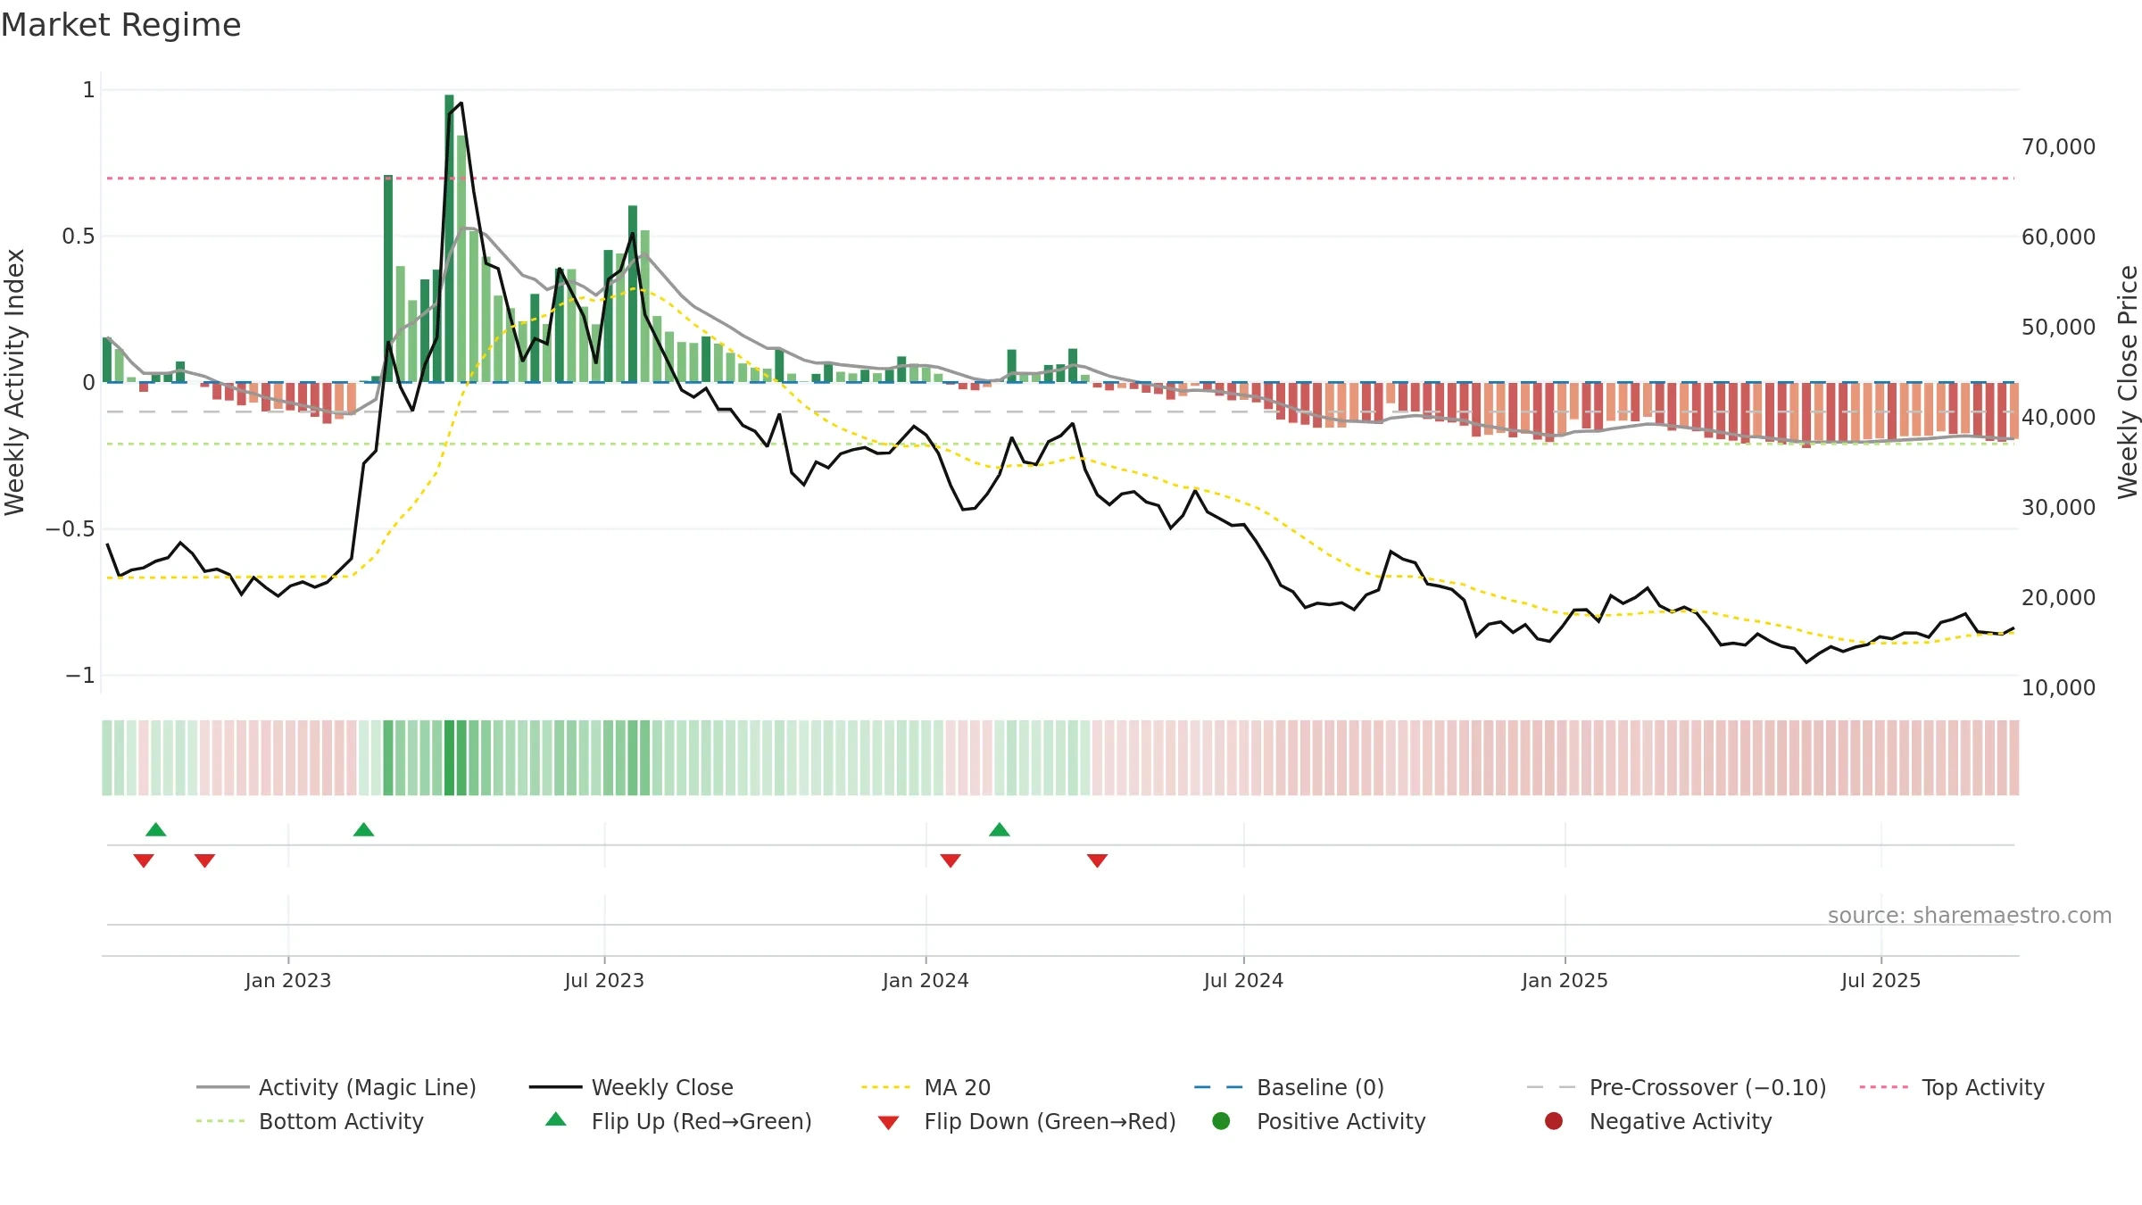Screen dimensions: 2142x1205
Task: Click the weekly close price peak above 70,000
Action: (461, 104)
